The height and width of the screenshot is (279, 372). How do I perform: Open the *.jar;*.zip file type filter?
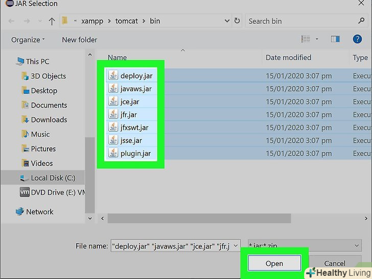(305, 246)
